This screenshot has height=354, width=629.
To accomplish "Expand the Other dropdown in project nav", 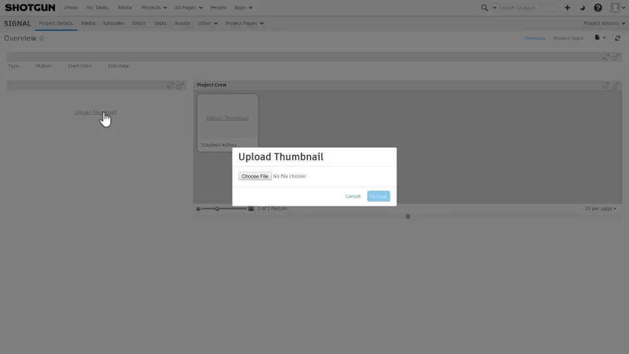I will click(208, 24).
